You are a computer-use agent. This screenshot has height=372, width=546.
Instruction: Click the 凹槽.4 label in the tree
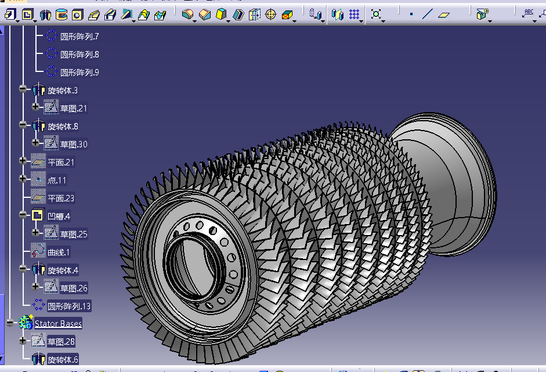(x=59, y=216)
